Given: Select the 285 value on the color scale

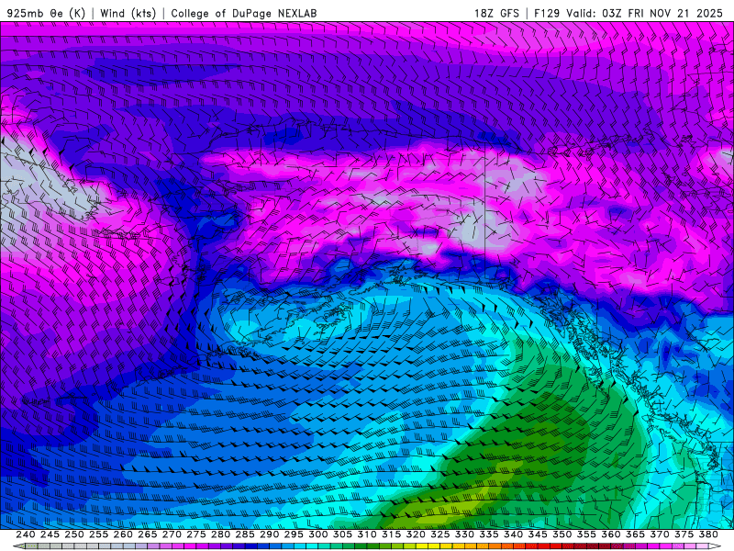Looking at the screenshot, I should (244, 534).
